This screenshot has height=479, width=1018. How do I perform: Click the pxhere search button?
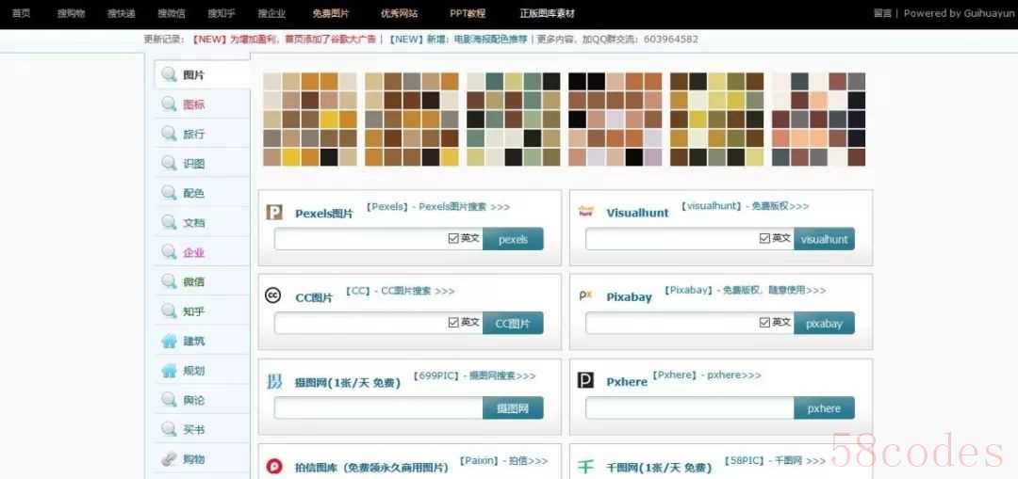(824, 407)
